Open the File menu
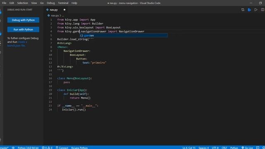The height and width of the screenshot is (149, 265). 4,3
